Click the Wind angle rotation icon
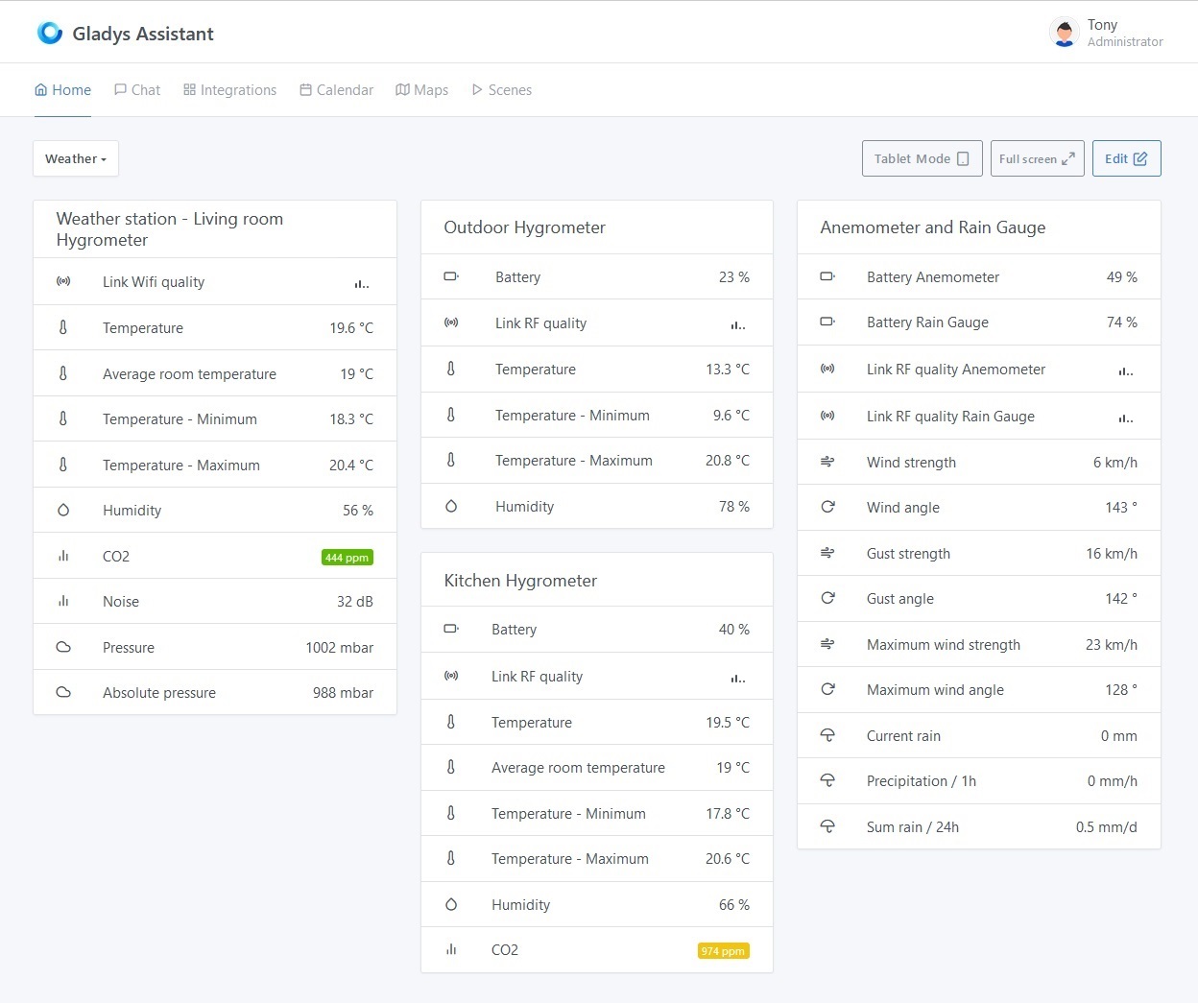 click(x=827, y=507)
